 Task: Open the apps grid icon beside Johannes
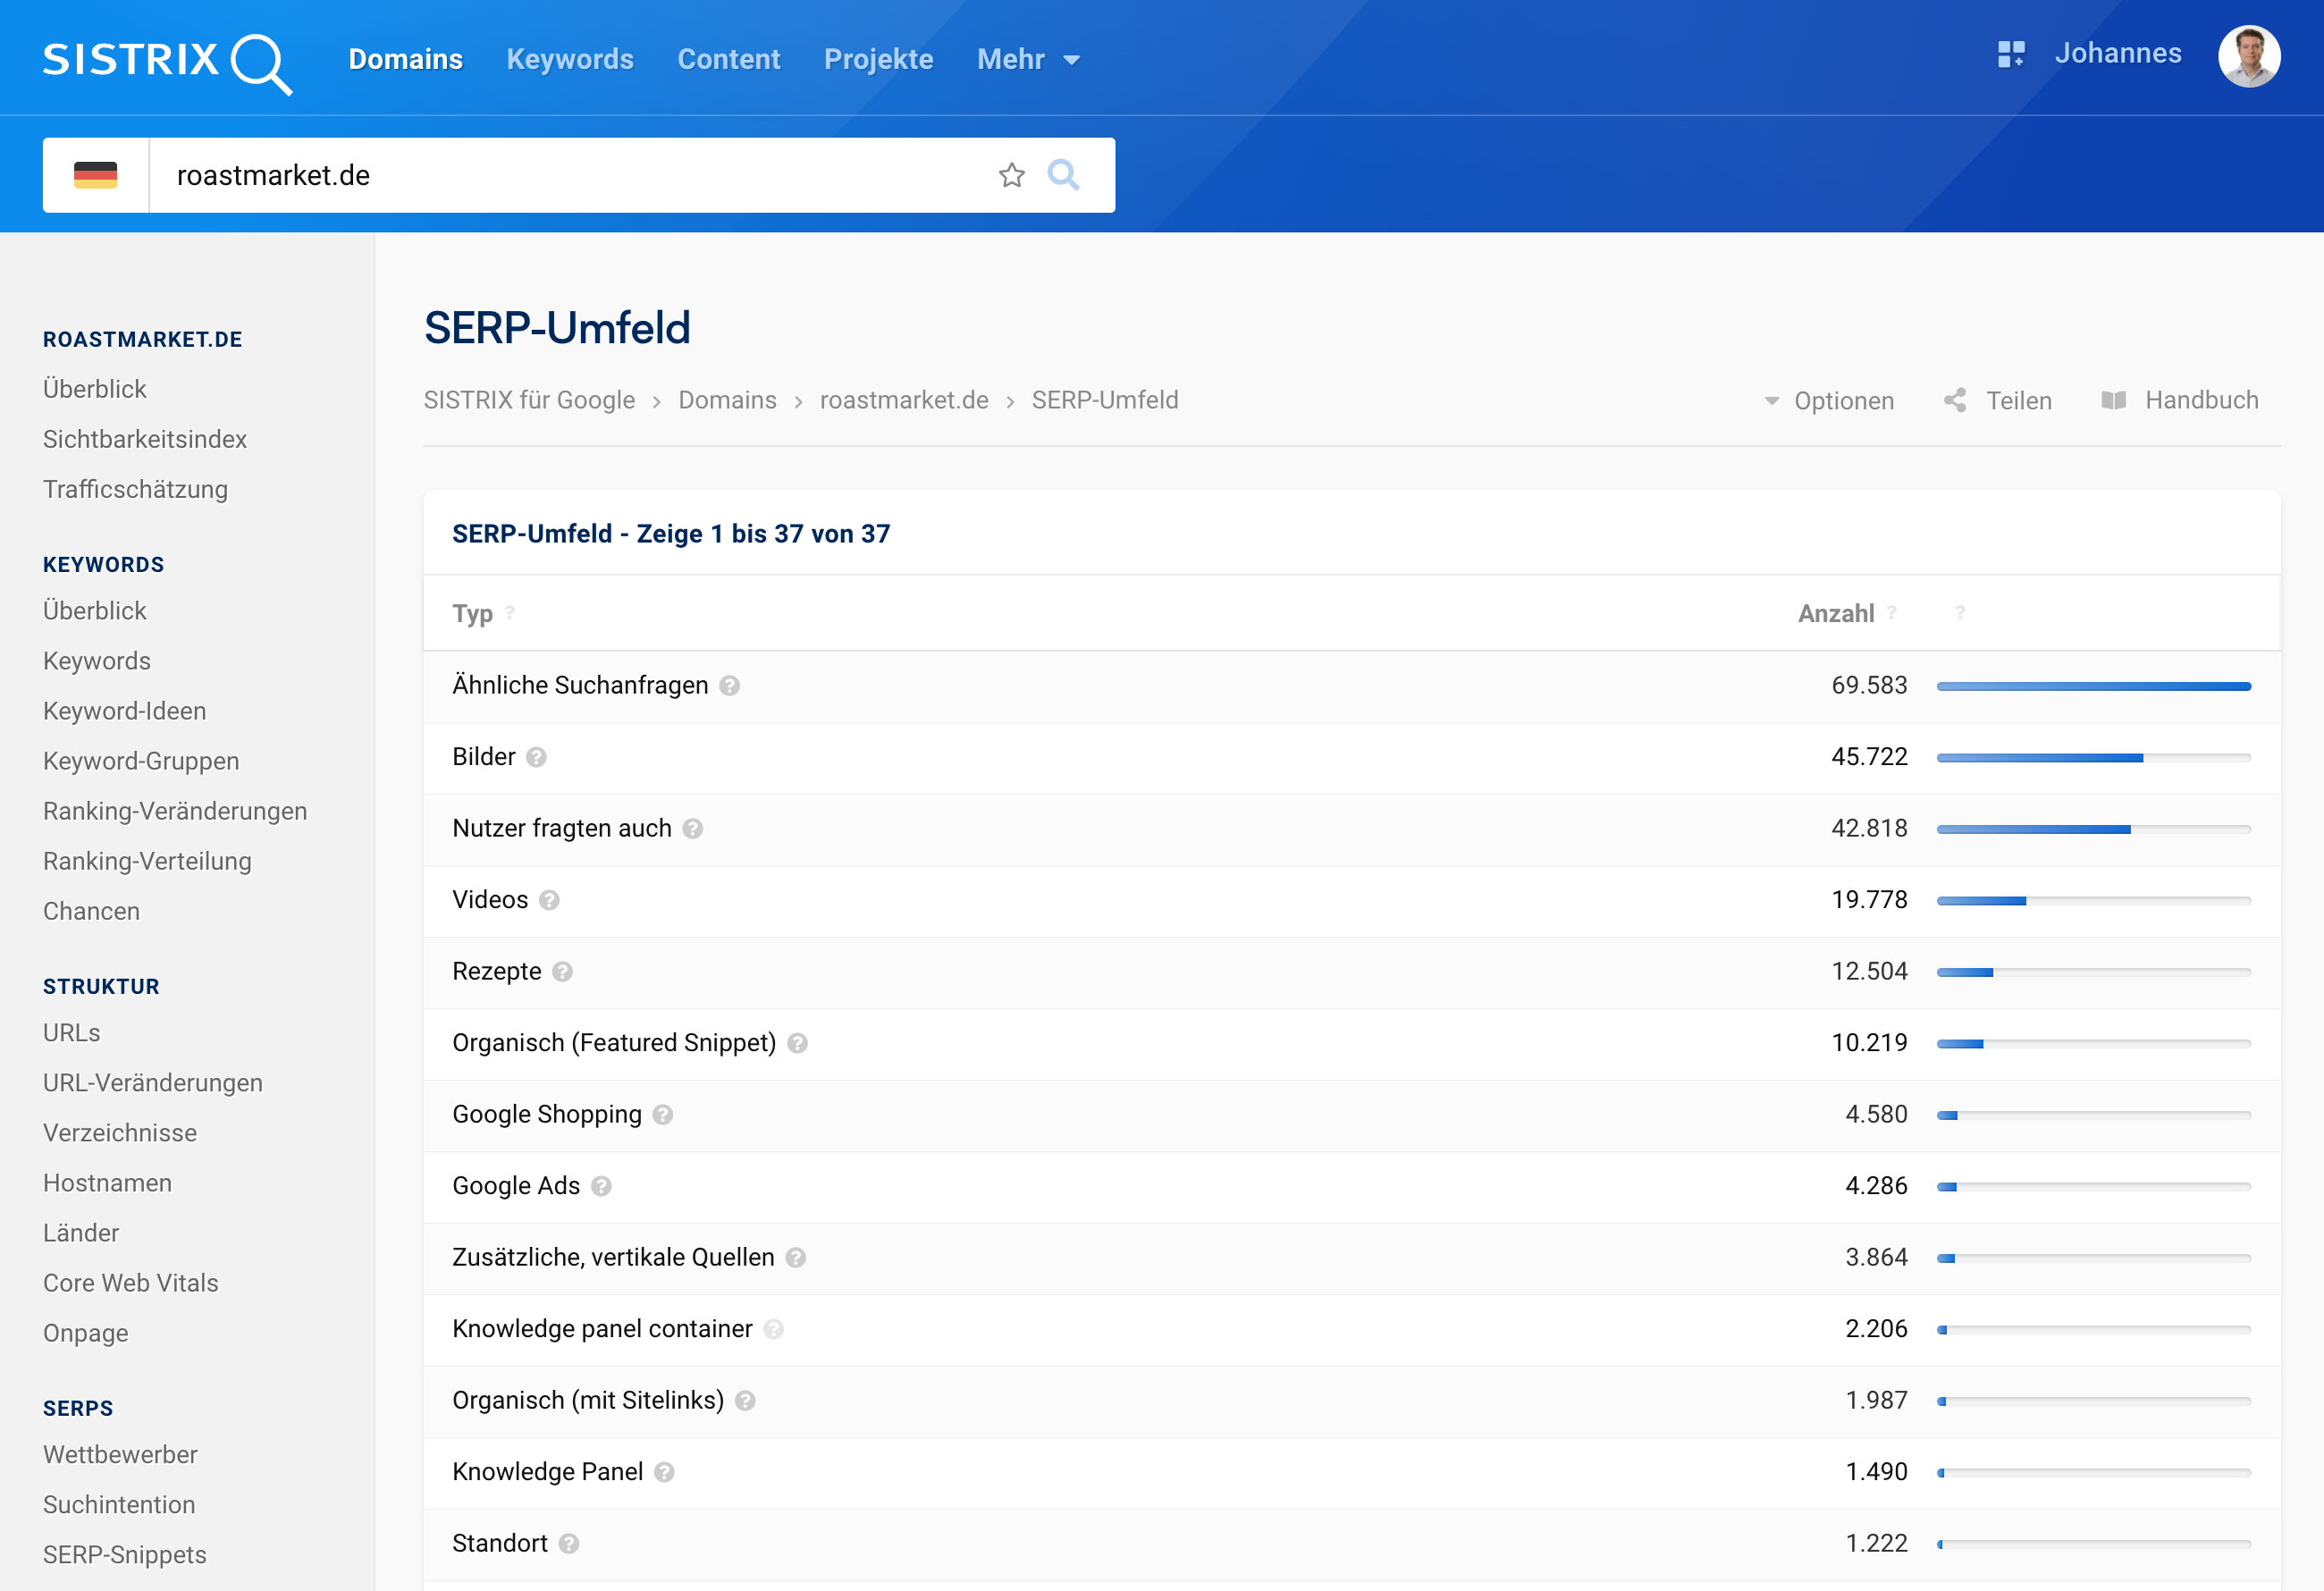[2010, 54]
